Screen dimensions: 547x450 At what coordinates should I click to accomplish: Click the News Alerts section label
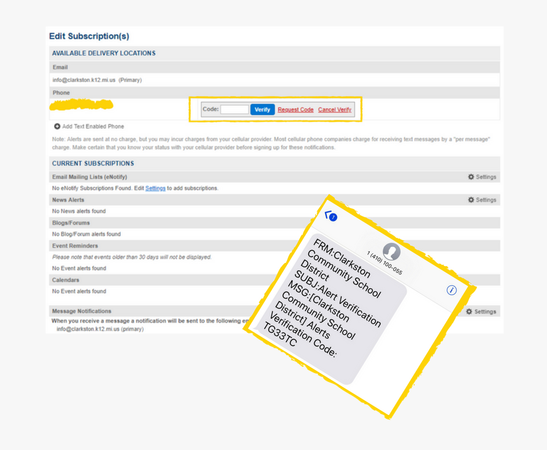pyautogui.click(x=68, y=200)
